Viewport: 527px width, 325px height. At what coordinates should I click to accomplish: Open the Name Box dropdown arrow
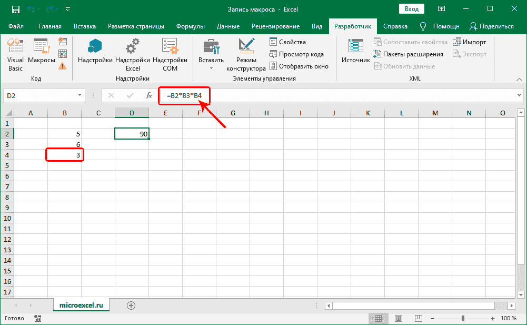pos(80,95)
